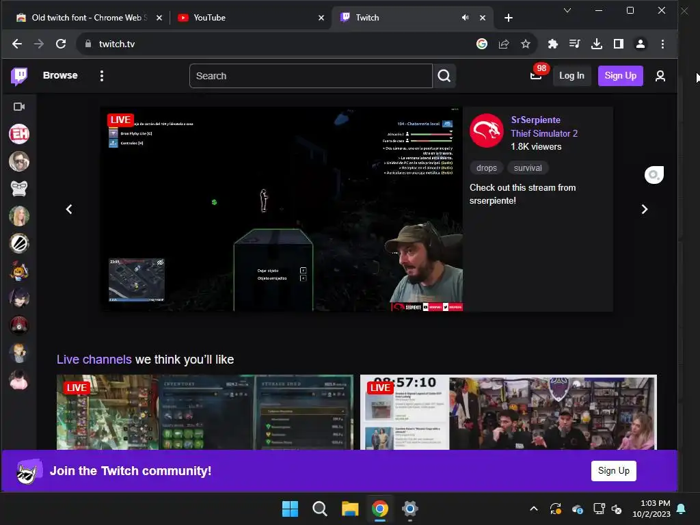The height and width of the screenshot is (525, 700).
Task: Open the Thief Simulator 2 category link
Action: pos(543,133)
